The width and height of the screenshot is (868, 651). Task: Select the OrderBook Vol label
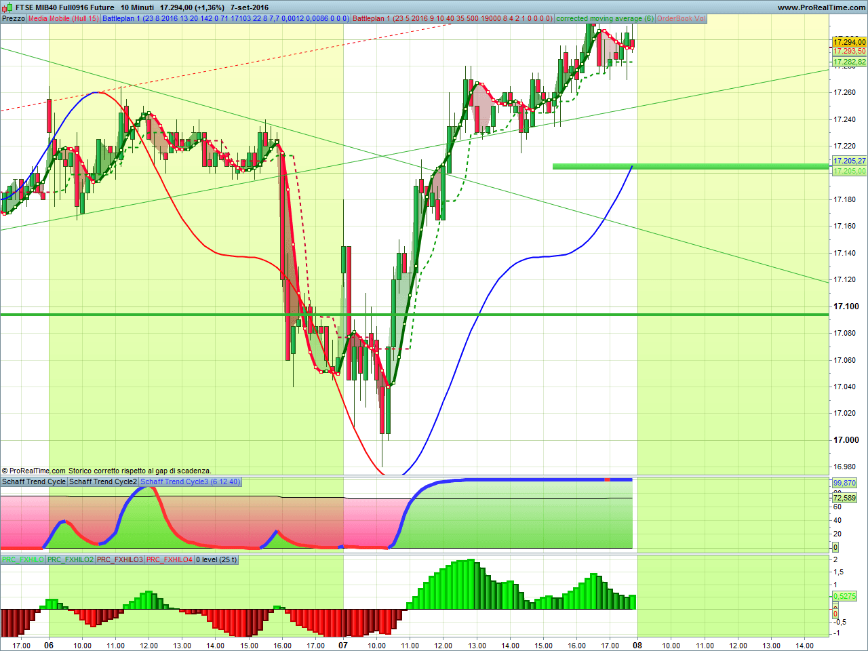click(681, 18)
